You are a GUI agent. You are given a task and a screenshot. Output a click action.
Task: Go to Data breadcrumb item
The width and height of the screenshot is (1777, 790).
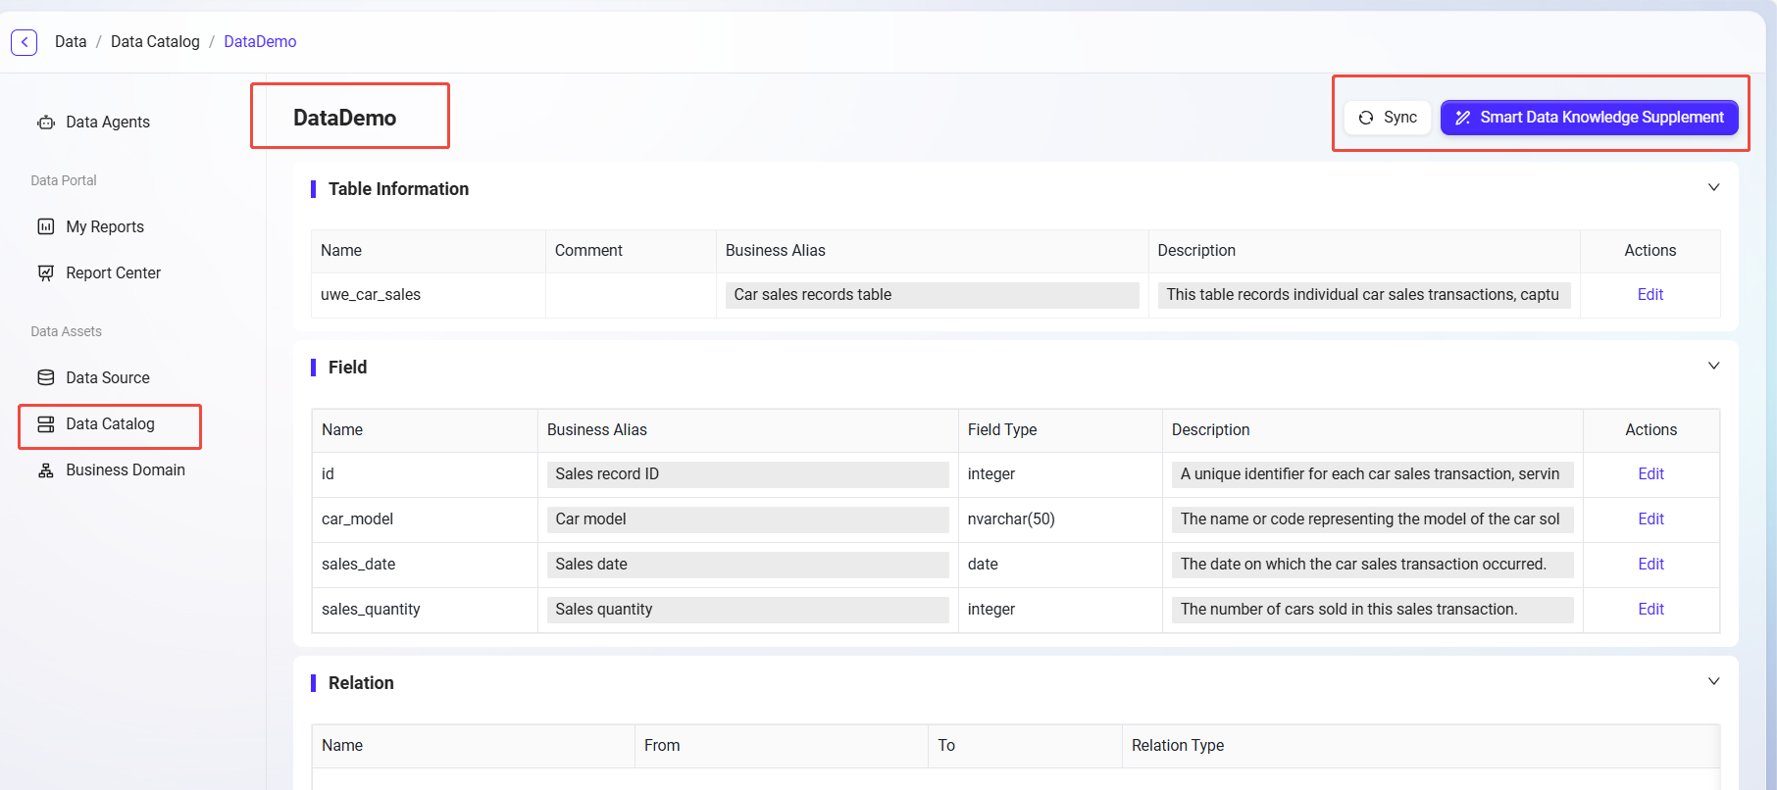71,41
